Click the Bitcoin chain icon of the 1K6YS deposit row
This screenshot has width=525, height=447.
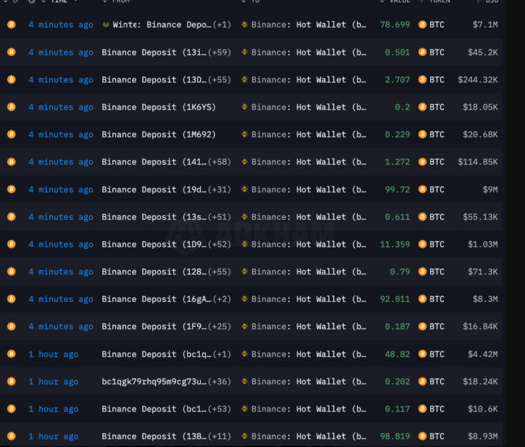11,107
